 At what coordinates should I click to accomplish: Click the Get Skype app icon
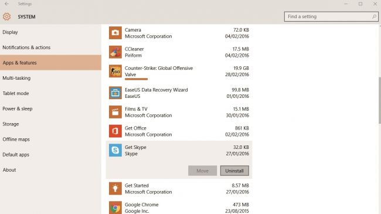click(x=115, y=150)
